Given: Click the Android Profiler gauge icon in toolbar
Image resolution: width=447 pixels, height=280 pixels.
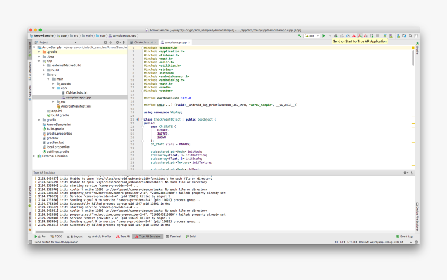Looking at the screenshot, I should click(348, 36).
